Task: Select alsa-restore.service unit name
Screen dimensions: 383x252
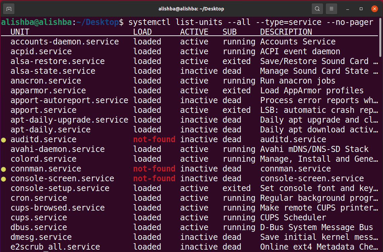Action: (58, 61)
